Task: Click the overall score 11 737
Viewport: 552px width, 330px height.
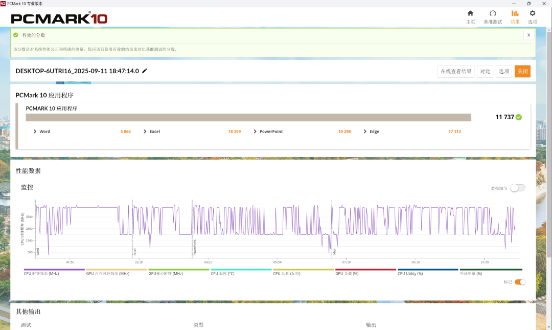Action: (x=504, y=117)
